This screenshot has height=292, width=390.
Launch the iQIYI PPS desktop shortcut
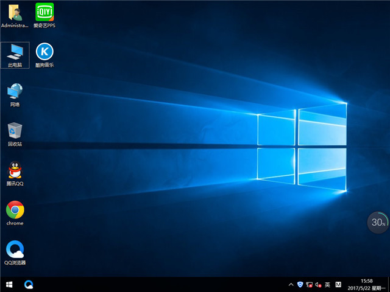click(44, 15)
